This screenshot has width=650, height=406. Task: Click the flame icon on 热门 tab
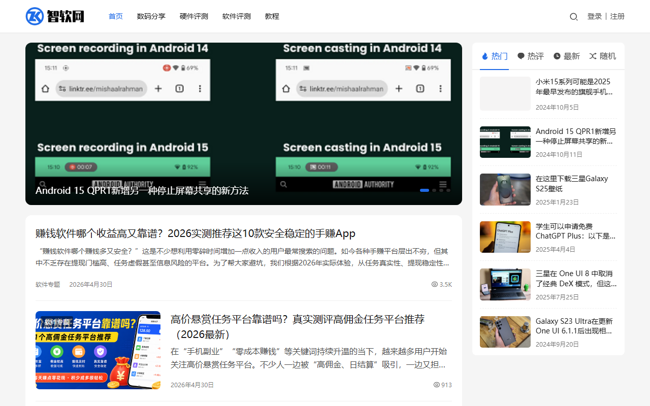point(484,56)
